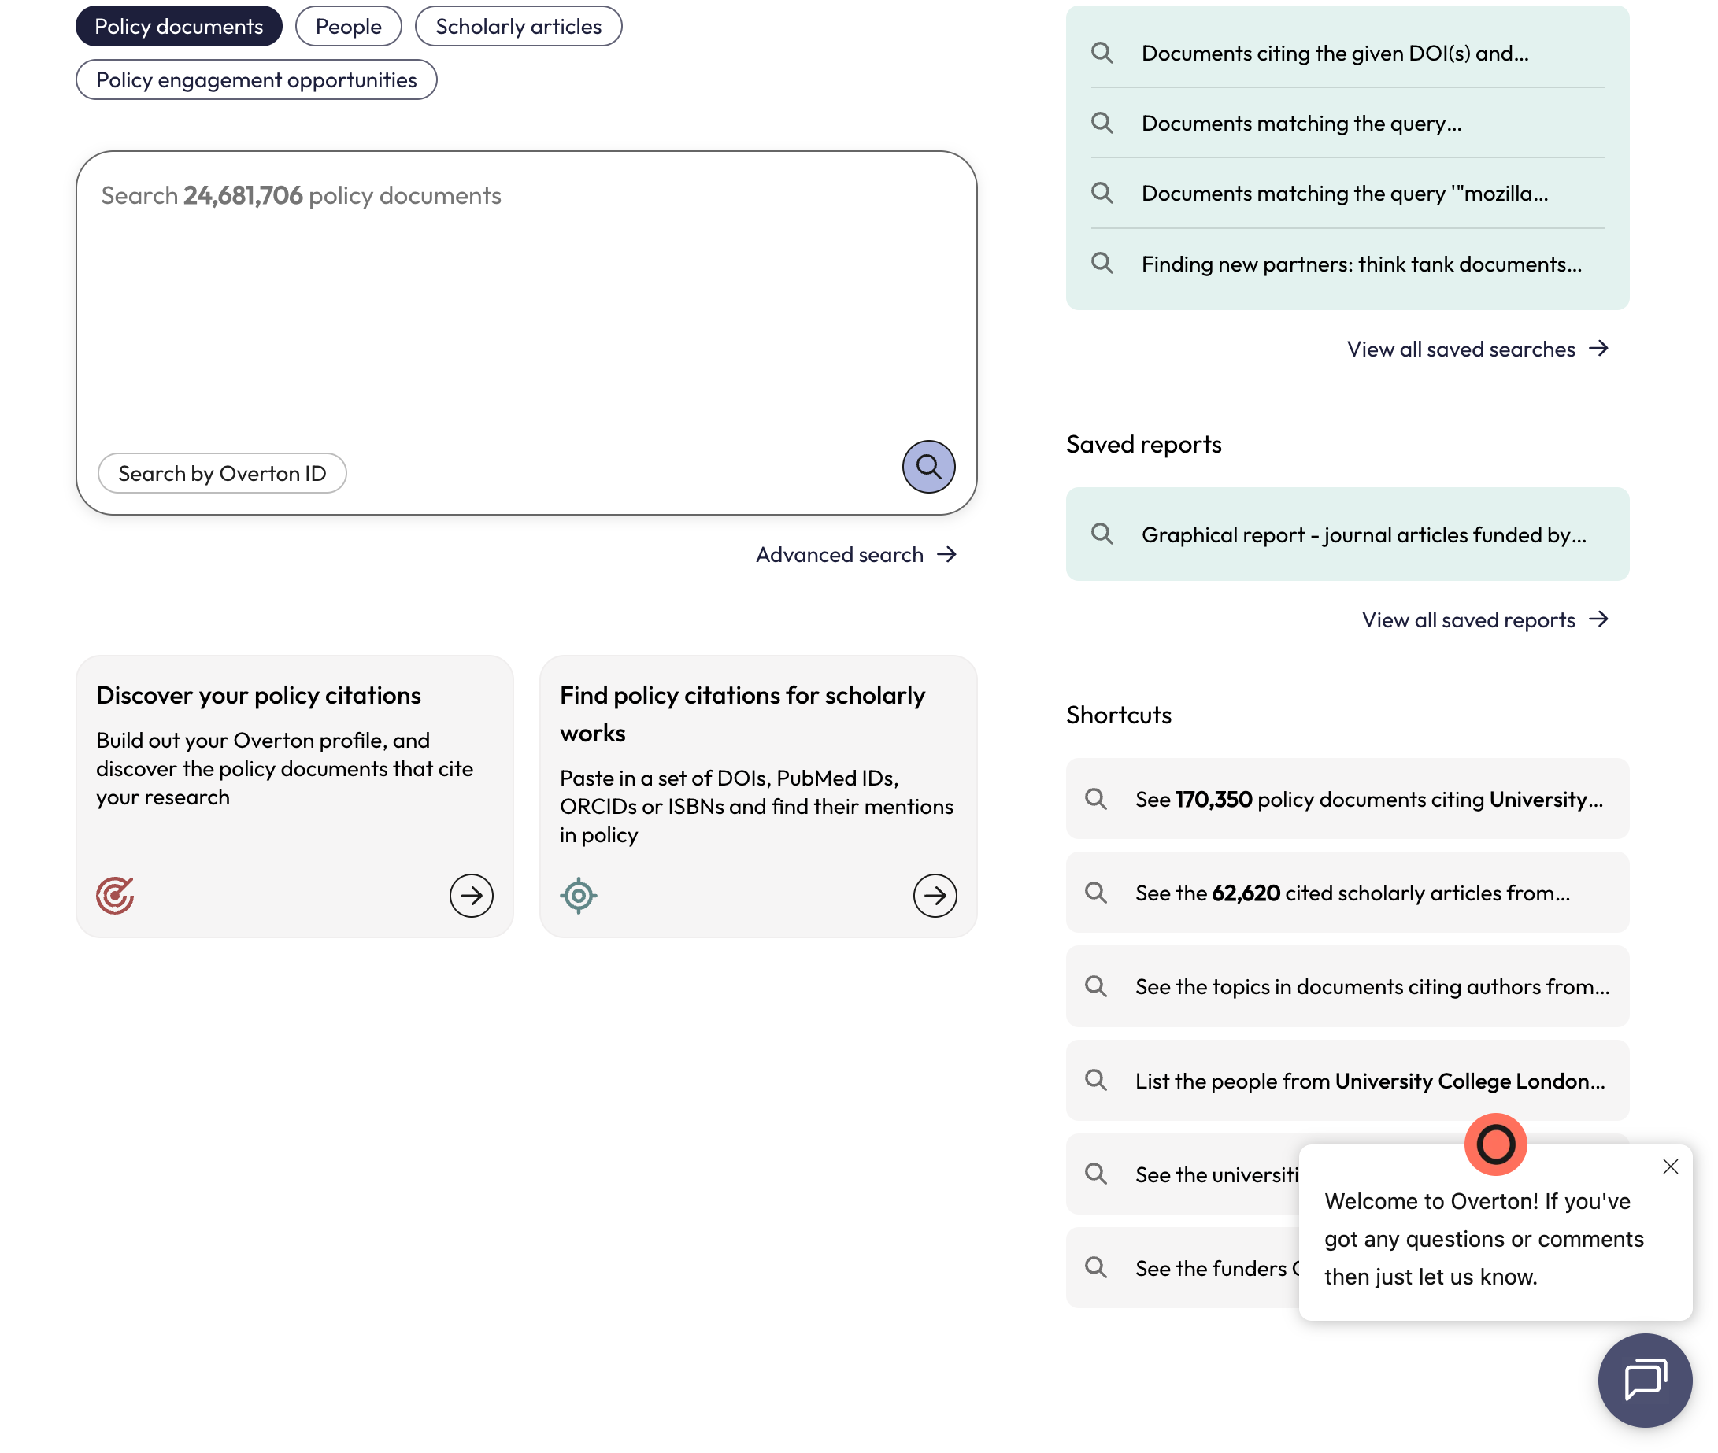Open View all saved searches link
The height and width of the screenshot is (1453, 1718).
(1476, 349)
